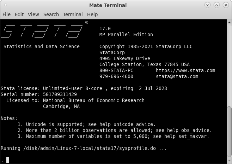Focus the Stata command prompt cursor

pos(8,160)
